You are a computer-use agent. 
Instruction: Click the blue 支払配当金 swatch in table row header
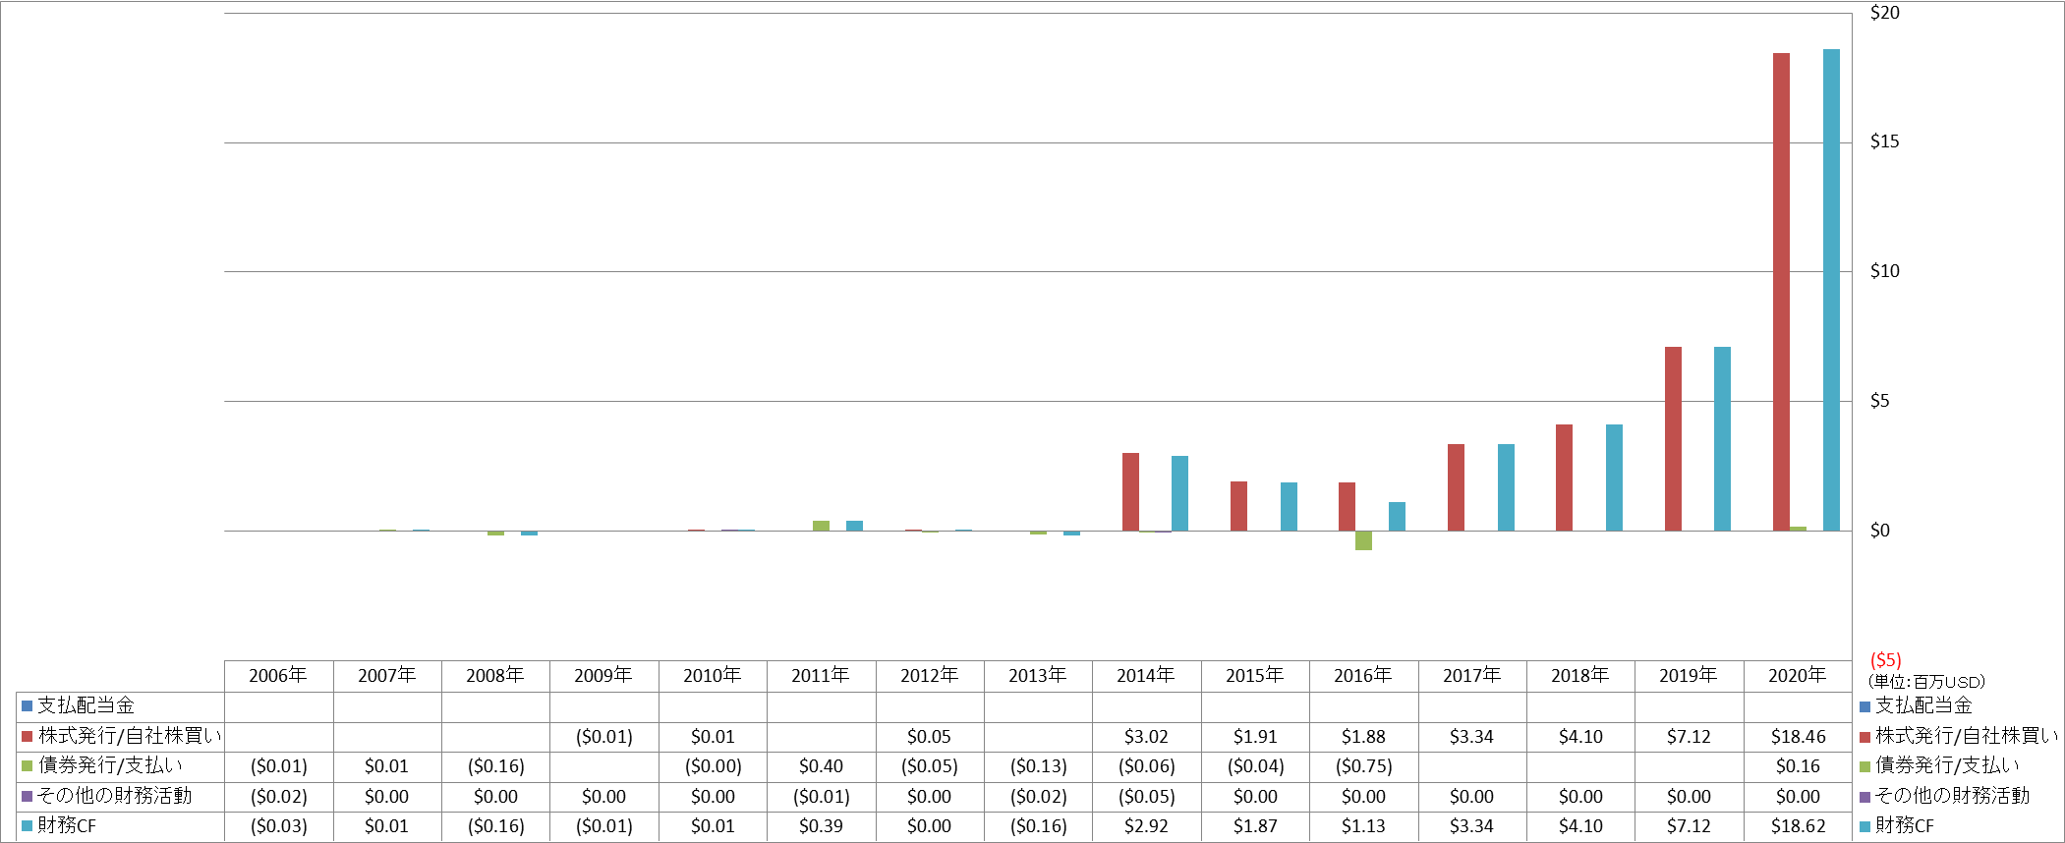28,706
